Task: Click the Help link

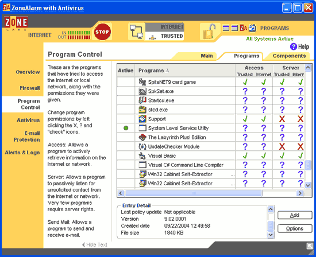Action: click(x=303, y=46)
